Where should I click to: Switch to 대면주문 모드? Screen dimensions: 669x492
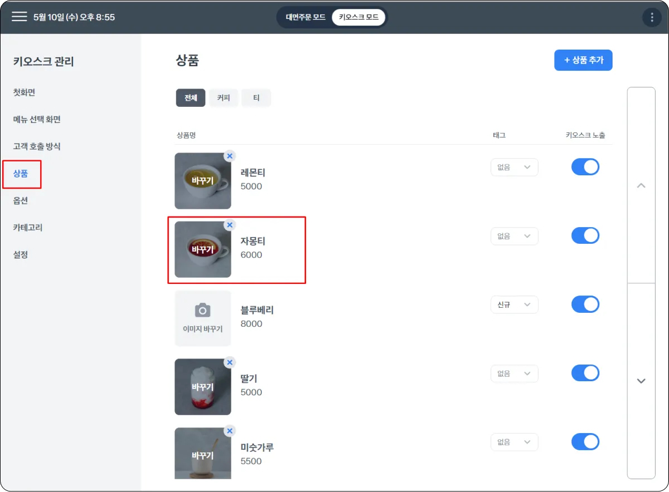click(x=305, y=17)
